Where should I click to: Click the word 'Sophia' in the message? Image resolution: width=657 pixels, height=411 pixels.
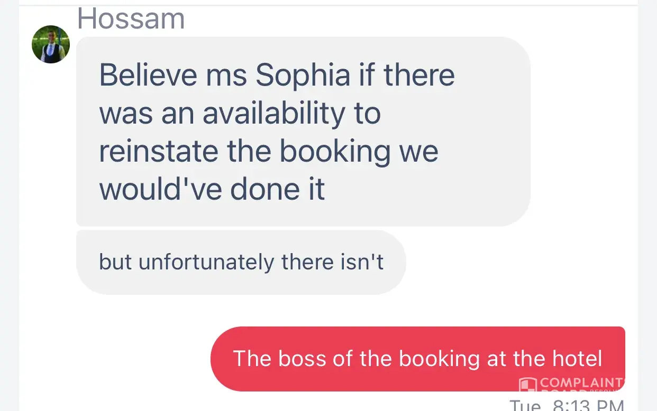click(303, 75)
